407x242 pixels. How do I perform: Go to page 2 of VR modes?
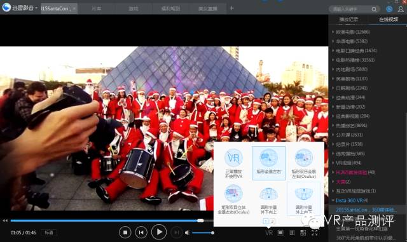272,221
